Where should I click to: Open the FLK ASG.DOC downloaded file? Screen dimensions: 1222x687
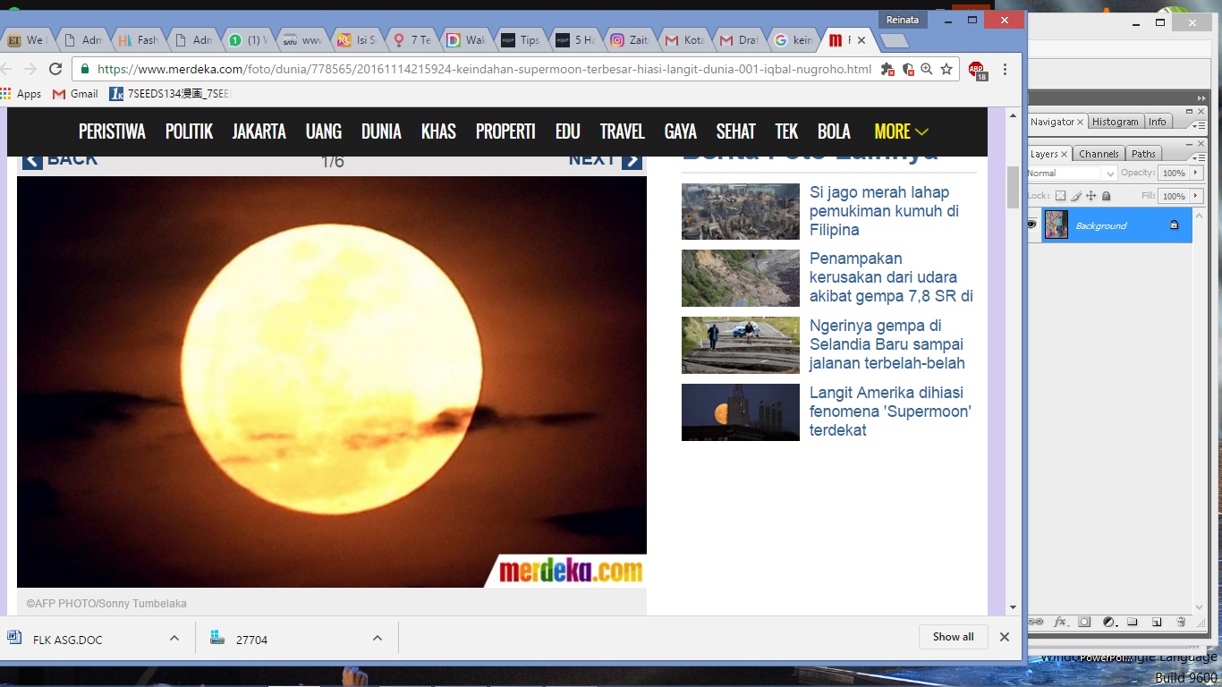67,640
